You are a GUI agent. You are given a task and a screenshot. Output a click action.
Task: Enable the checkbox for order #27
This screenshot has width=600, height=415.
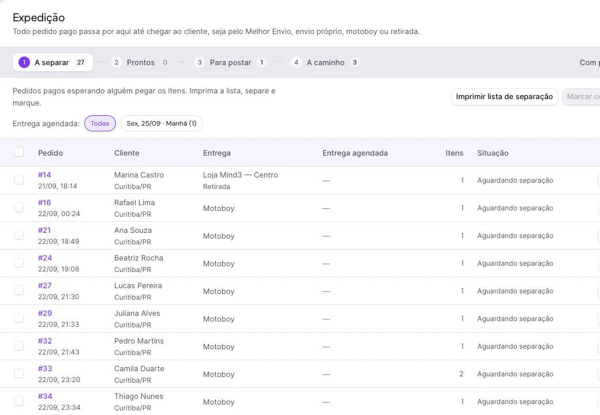(18, 290)
